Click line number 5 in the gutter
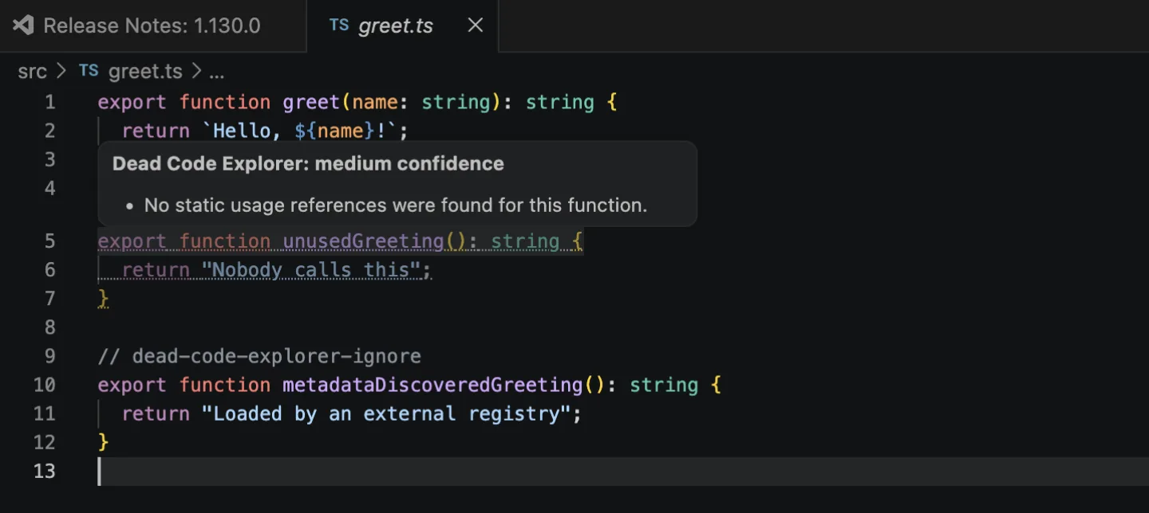This screenshot has width=1149, height=513. tap(50, 241)
